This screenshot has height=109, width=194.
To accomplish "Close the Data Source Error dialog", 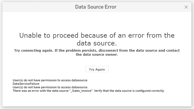I will click(x=186, y=7).
